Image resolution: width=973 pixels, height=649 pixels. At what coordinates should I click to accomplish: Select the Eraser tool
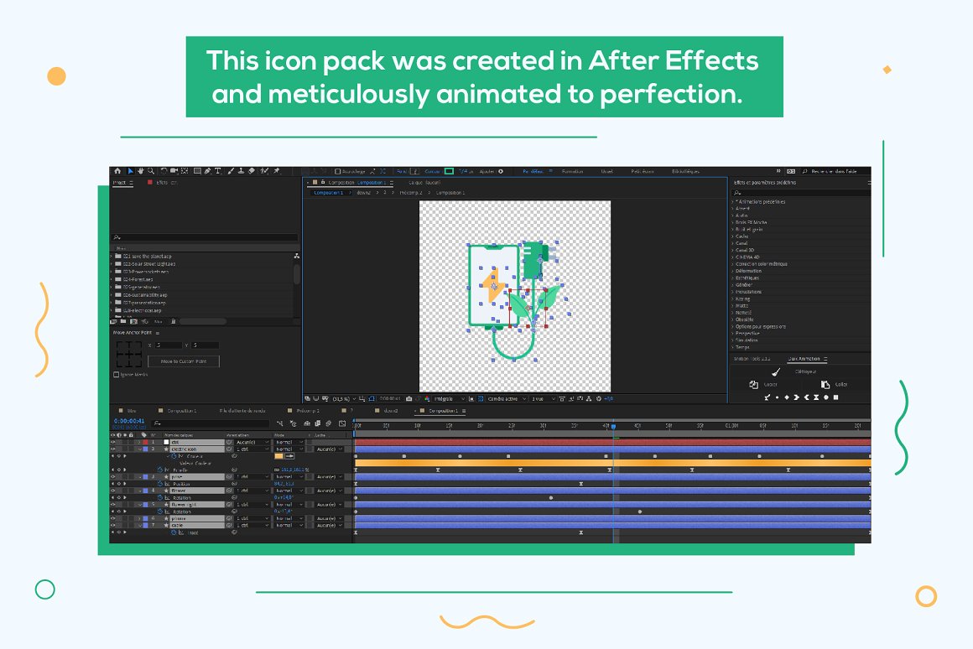(x=252, y=171)
